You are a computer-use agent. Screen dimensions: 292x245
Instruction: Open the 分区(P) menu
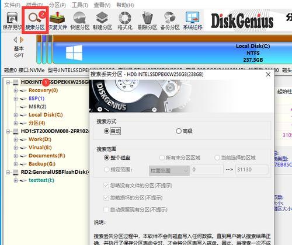tap(57, 5)
